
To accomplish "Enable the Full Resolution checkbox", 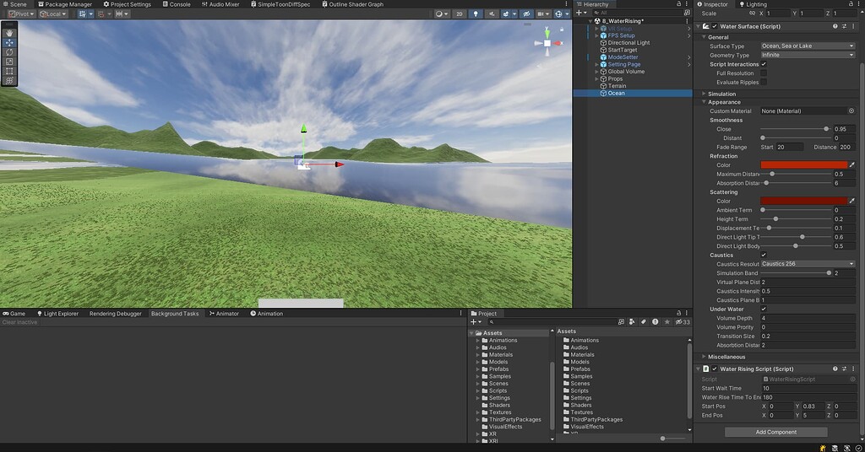I will (x=764, y=73).
